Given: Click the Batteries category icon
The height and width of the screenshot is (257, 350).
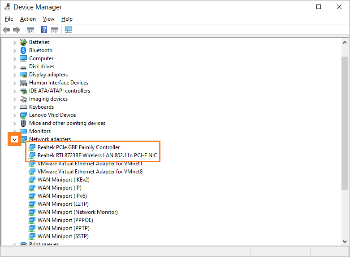Looking at the screenshot, I should [23, 42].
